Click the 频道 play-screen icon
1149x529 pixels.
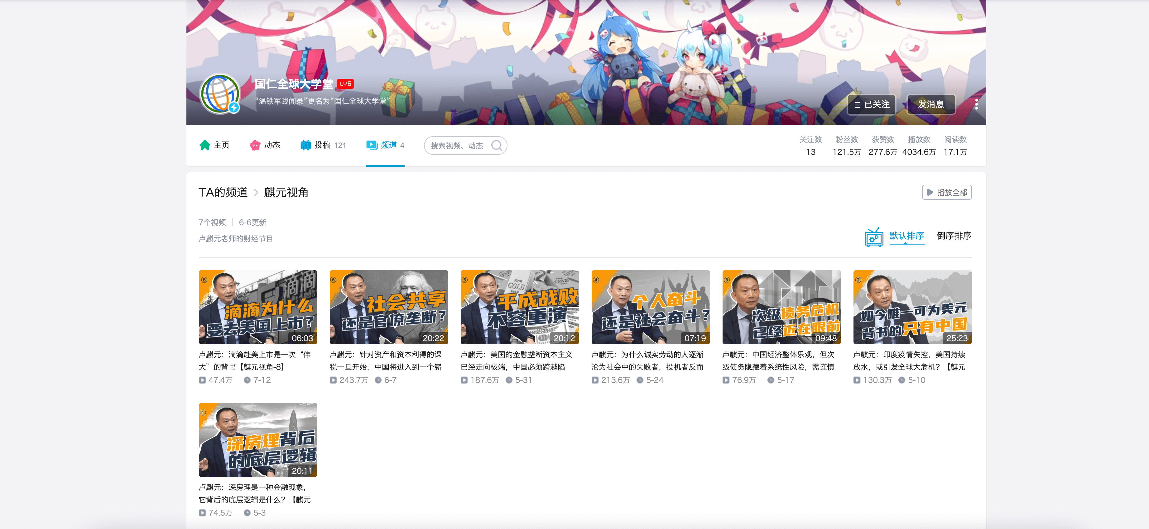[372, 145]
